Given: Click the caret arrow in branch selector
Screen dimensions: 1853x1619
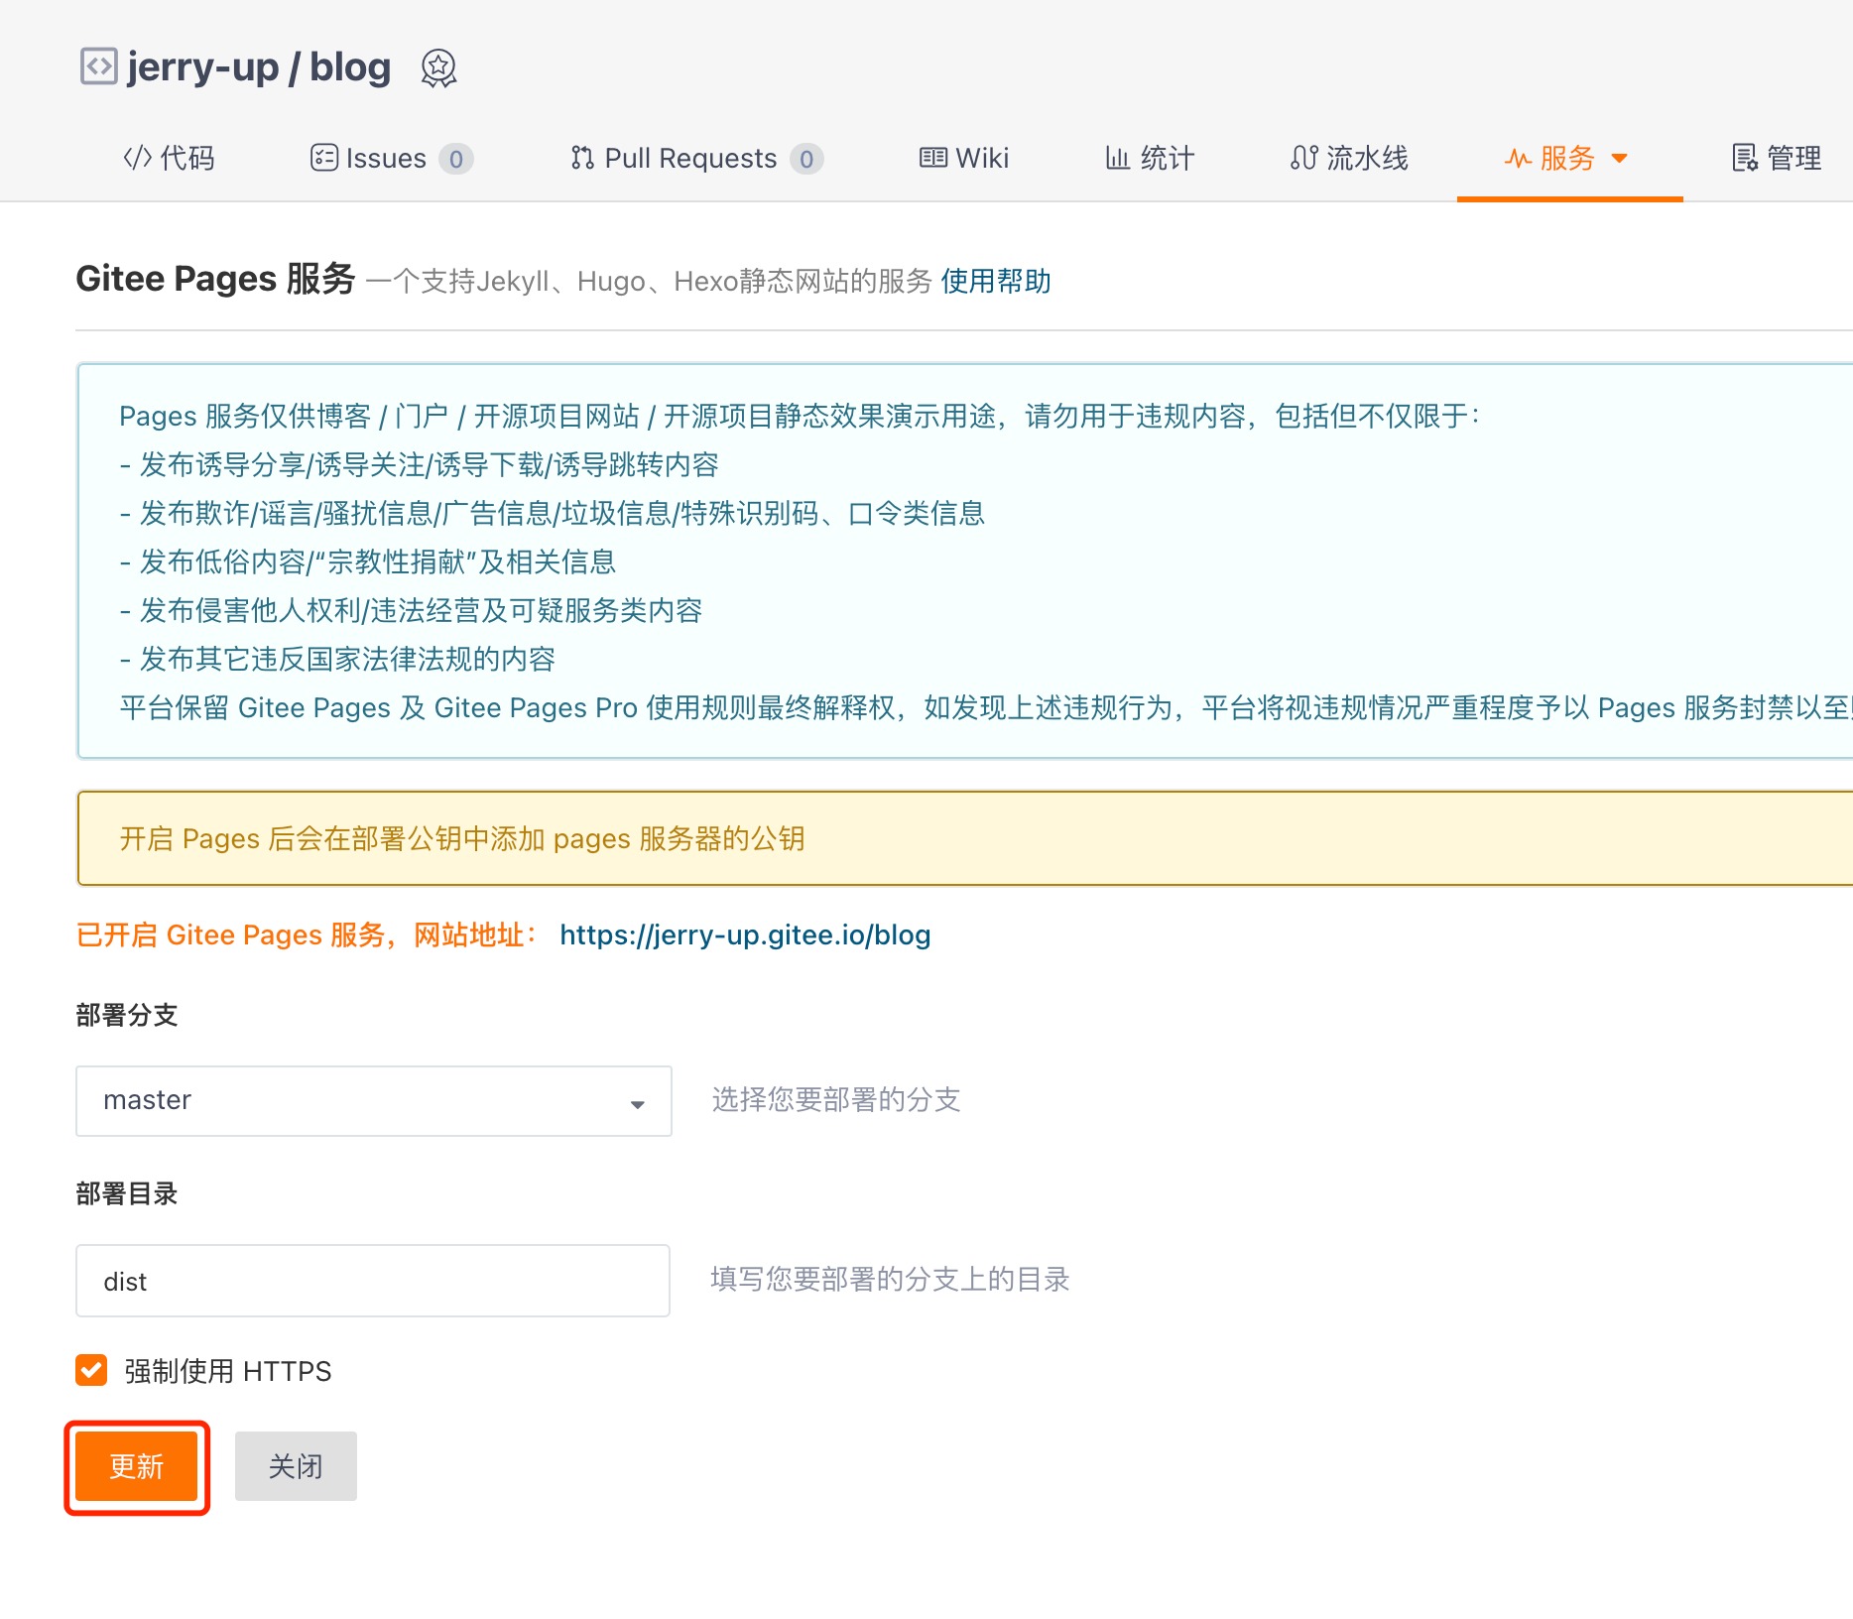Looking at the screenshot, I should (637, 1104).
